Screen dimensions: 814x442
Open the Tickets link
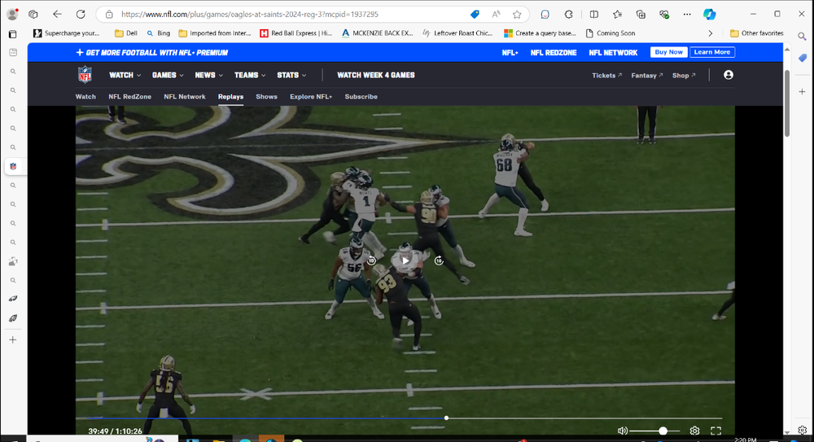(x=606, y=76)
